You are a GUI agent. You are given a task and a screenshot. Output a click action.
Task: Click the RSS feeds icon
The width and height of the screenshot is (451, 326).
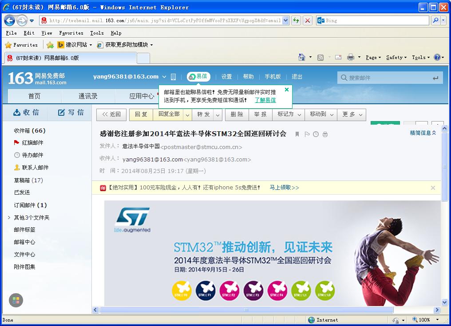coord(320,58)
